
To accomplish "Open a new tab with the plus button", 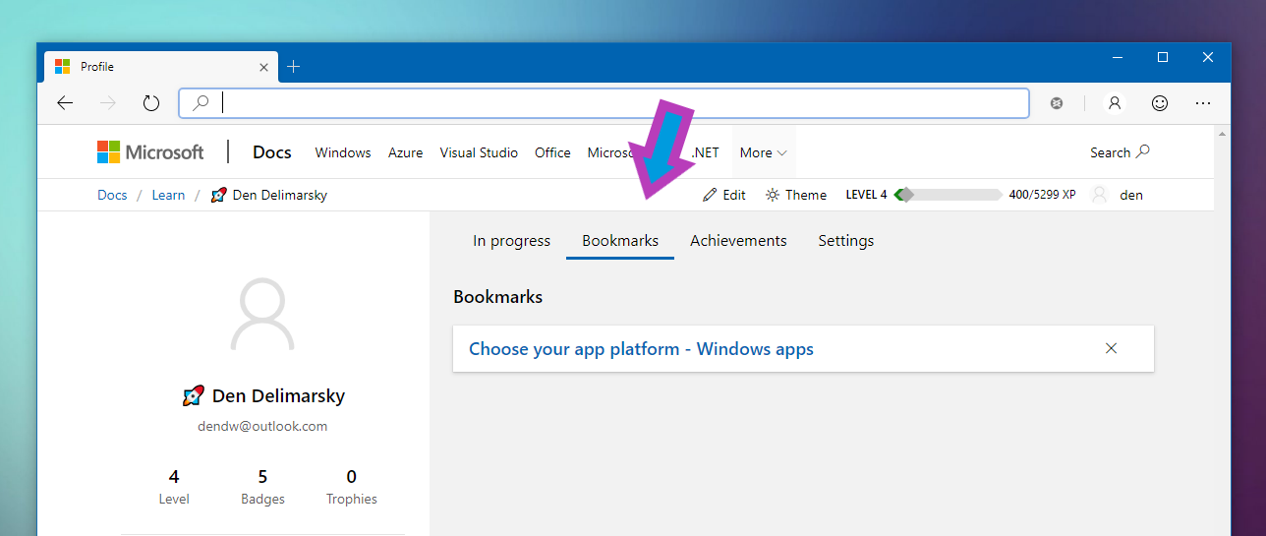I will 294,67.
